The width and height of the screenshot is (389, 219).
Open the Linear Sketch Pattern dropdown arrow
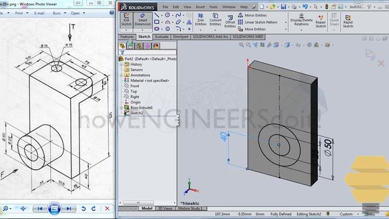pos(286,23)
